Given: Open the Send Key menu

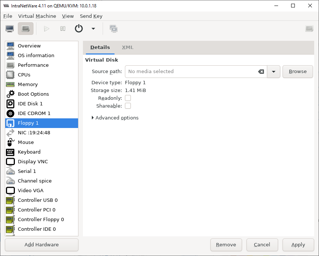Looking at the screenshot, I should tap(91, 16).
